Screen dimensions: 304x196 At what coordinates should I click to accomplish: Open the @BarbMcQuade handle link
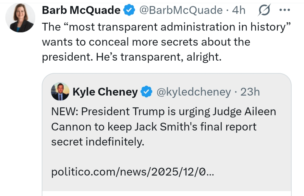coord(180,10)
